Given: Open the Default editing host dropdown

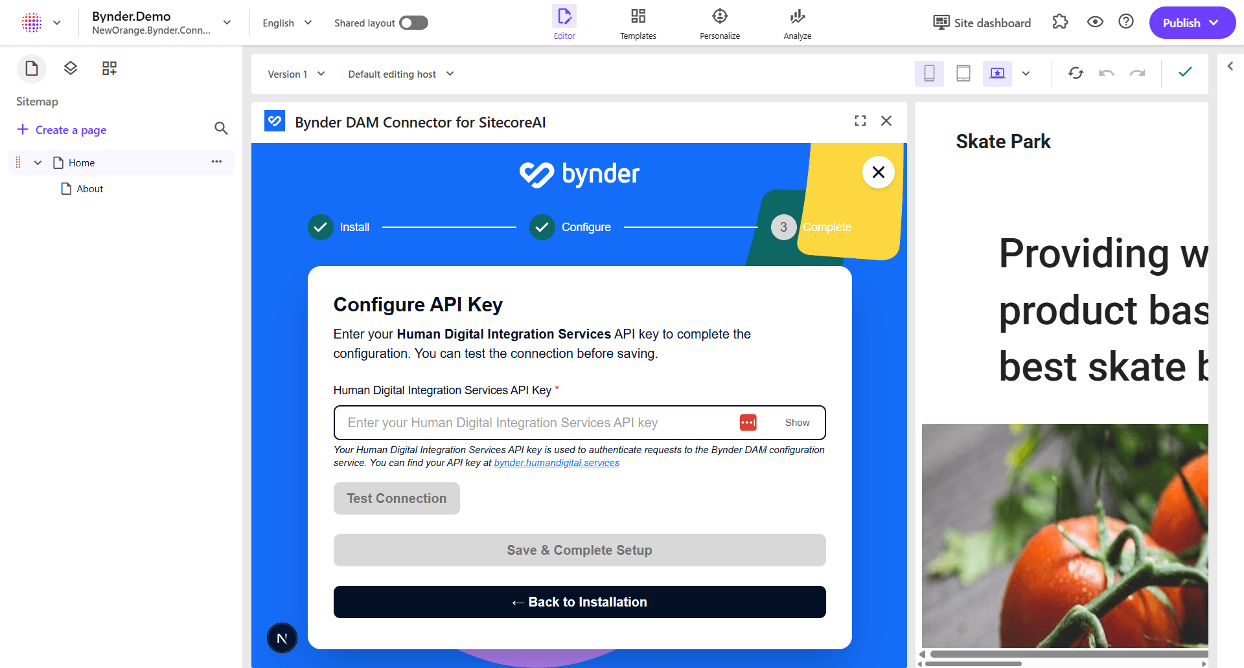Looking at the screenshot, I should click(x=400, y=74).
